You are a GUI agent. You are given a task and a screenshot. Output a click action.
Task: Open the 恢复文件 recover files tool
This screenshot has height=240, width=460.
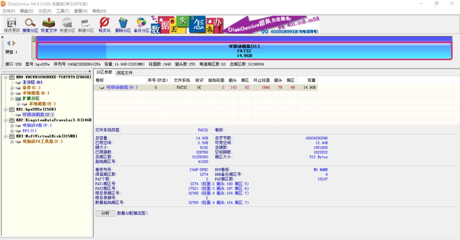pyautogui.click(x=49, y=25)
